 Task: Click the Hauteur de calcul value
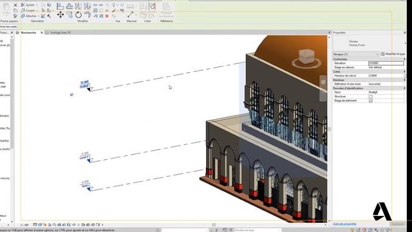pos(386,75)
